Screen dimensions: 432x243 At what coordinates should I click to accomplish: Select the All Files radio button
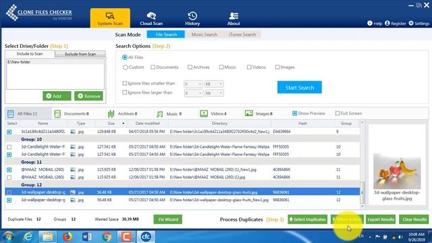click(125, 57)
